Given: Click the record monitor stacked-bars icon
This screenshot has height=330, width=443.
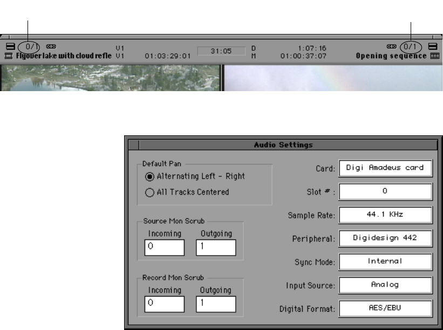Looking at the screenshot, I should pyautogui.click(x=433, y=46).
